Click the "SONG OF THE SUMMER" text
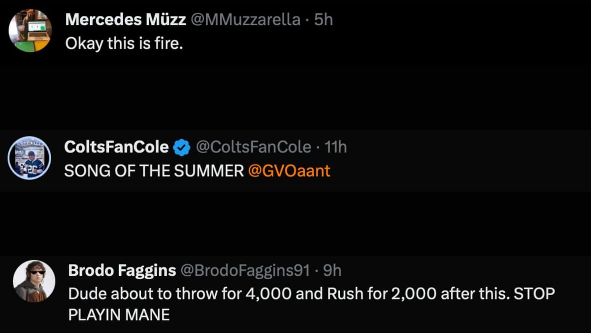This screenshot has width=591, height=333. (154, 171)
